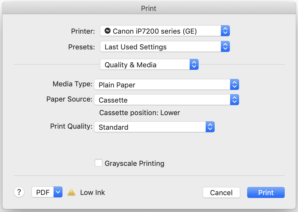Click the blue Print button
The width and height of the screenshot is (298, 212).
point(266,193)
